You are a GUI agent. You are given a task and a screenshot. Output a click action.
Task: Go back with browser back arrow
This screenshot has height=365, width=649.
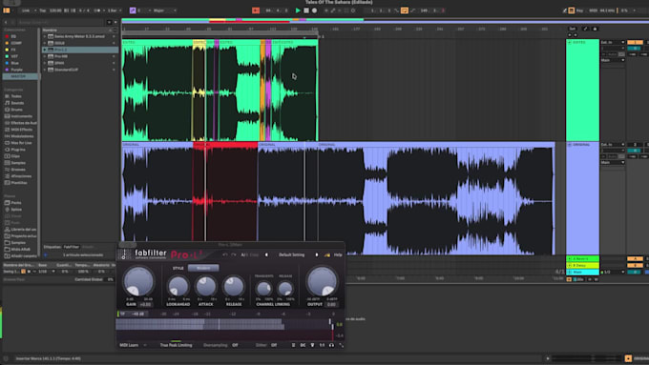(x=6, y=22)
